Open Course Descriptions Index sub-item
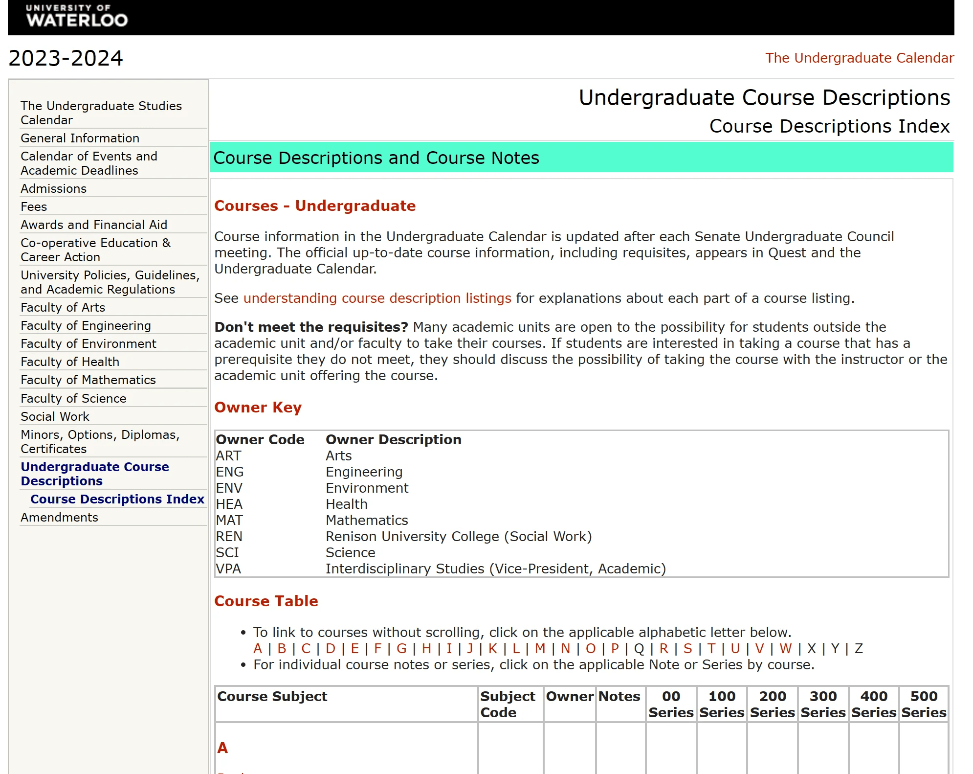Viewport: 973px width, 774px height. [x=117, y=499]
